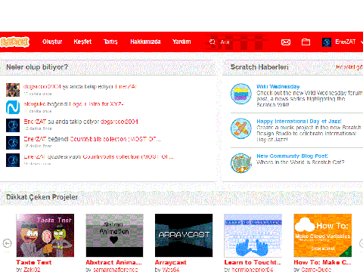Open the Wiki Wednesday news icon
Screen dimensions: 363x272
241,94
